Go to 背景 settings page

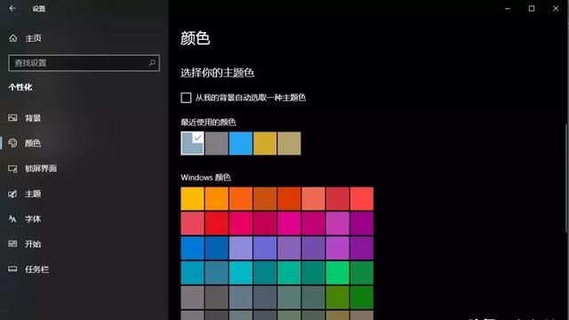(x=33, y=118)
